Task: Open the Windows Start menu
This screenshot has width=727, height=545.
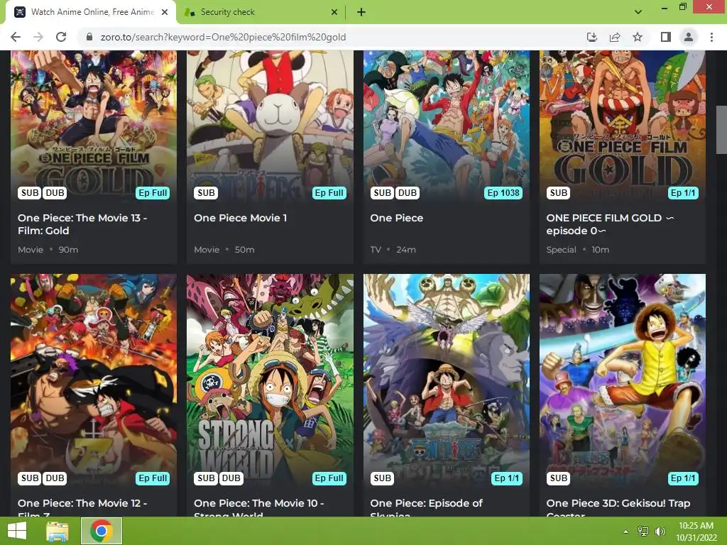Action: tap(17, 531)
